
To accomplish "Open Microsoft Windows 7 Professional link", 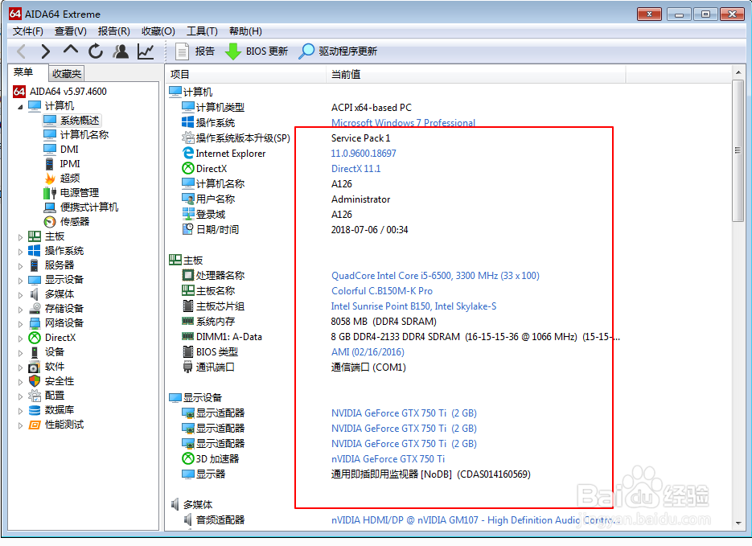I will pos(403,123).
